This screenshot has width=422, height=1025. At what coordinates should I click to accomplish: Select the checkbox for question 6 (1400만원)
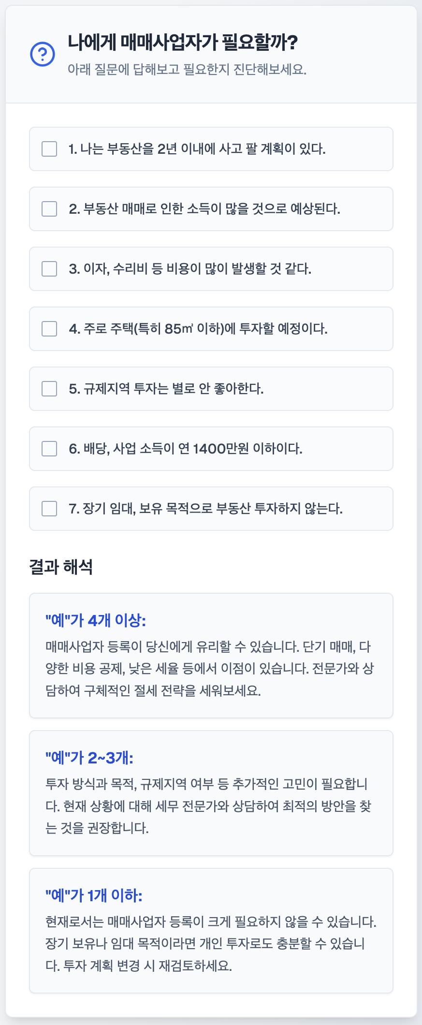point(49,449)
